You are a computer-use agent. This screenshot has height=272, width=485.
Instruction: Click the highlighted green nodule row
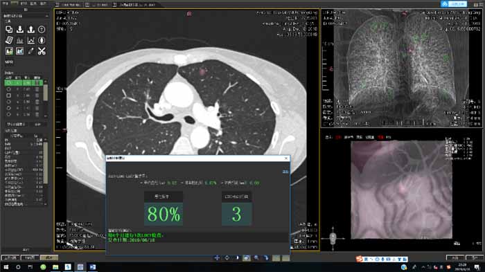coord(24,82)
